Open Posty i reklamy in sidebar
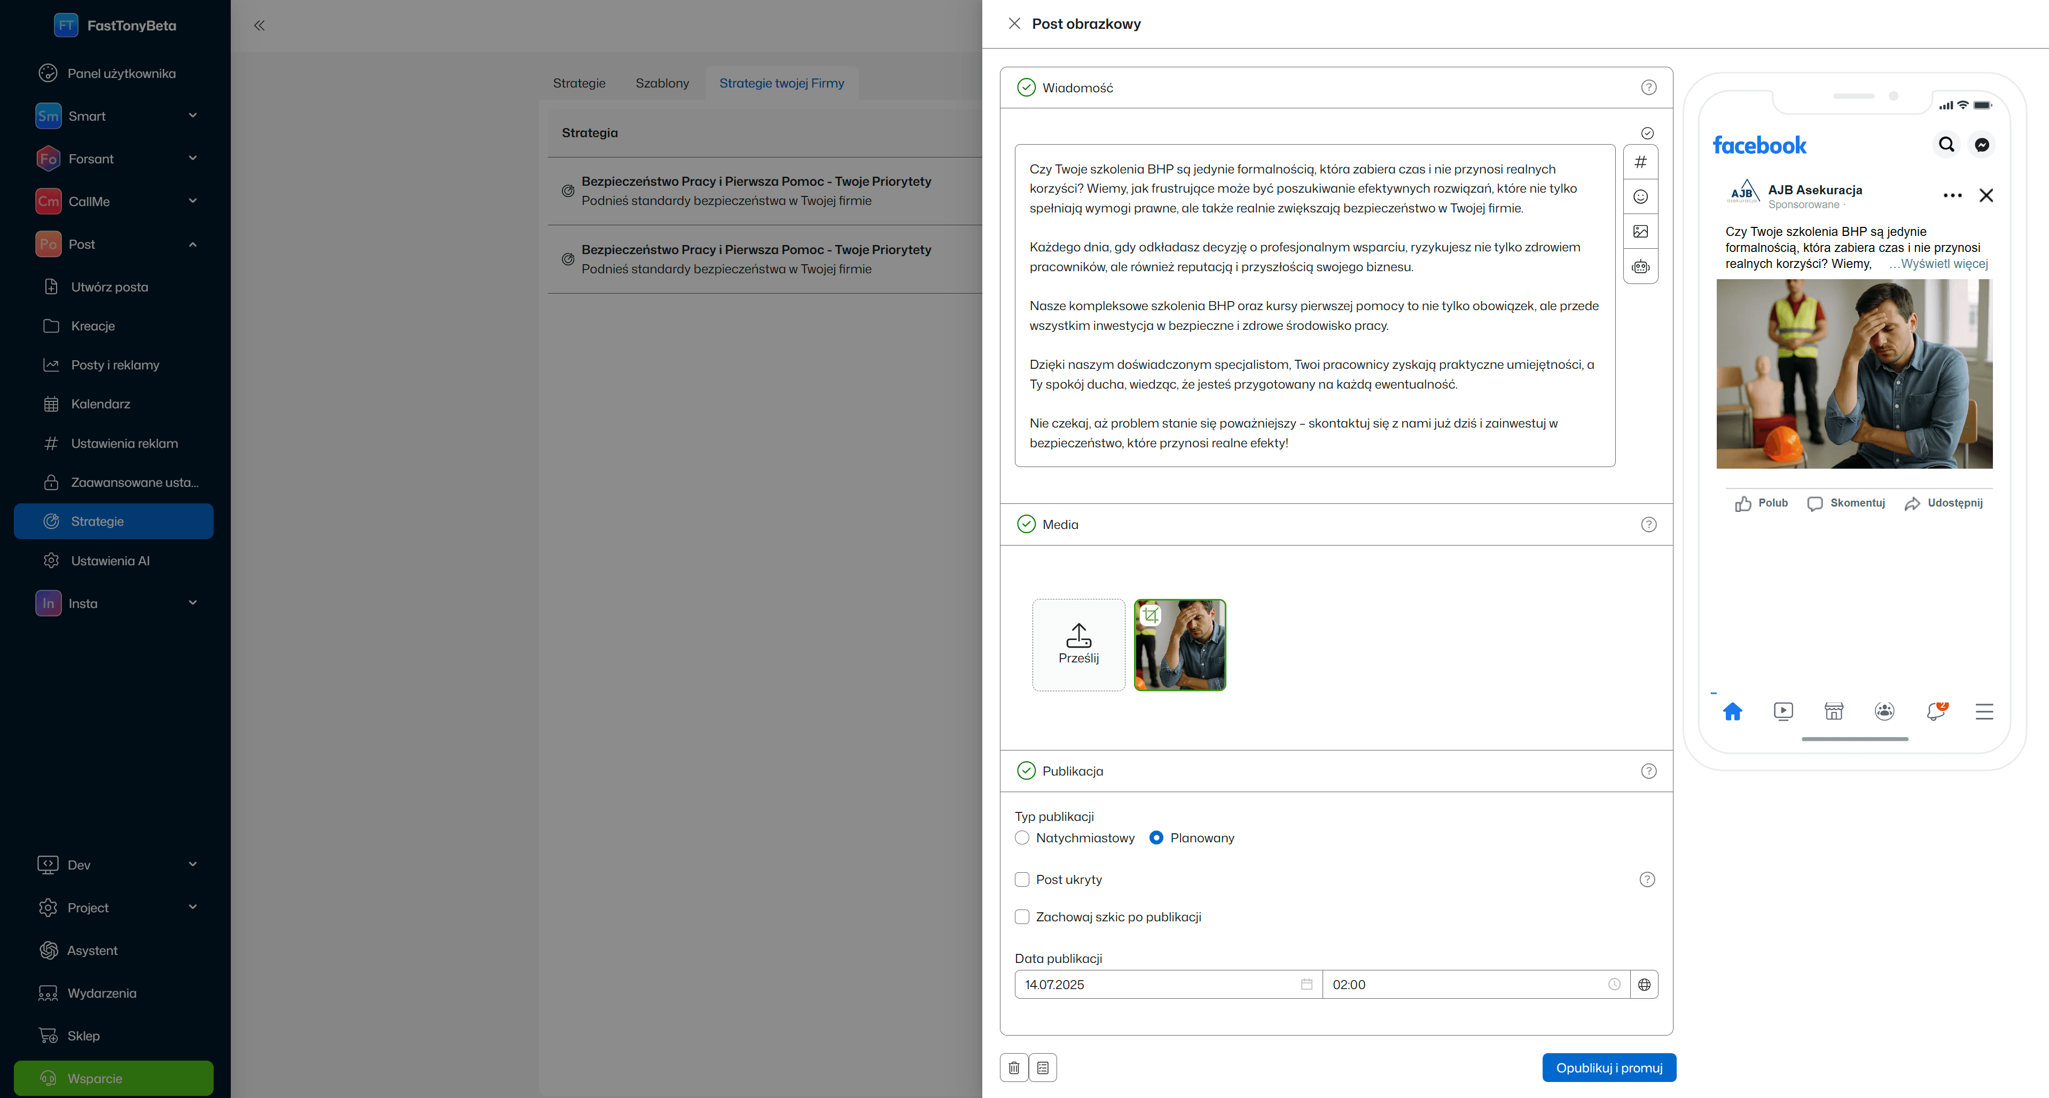2049x1098 pixels. tap(114, 365)
